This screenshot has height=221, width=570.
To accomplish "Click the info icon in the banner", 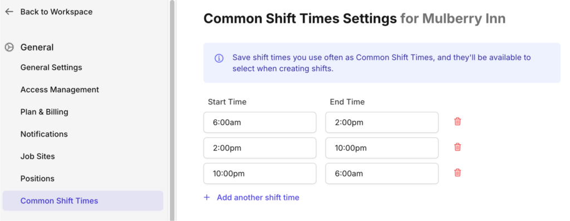I will (x=219, y=58).
